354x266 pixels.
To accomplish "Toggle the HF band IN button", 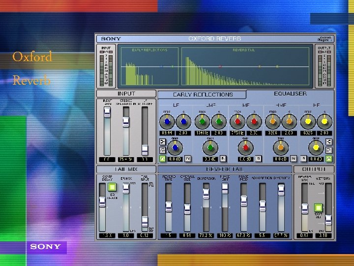I will point(303,159).
